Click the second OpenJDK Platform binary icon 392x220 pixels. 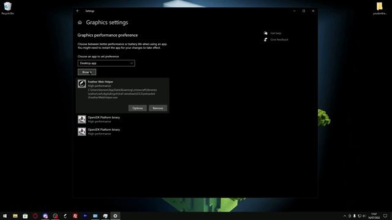click(81, 131)
